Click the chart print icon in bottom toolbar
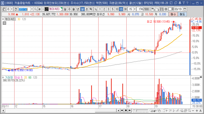The image size is (204, 114). 182,111
